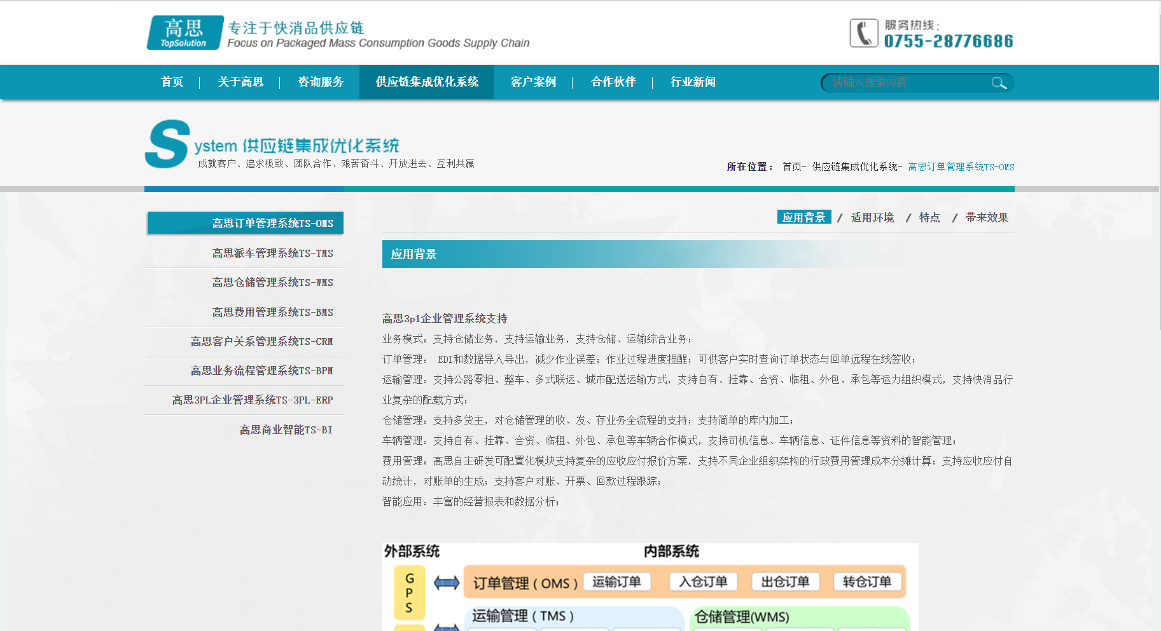The image size is (1161, 631).
Task: Click breadcrumb link 高思订单管理系统TS-OMS
Action: click(961, 167)
